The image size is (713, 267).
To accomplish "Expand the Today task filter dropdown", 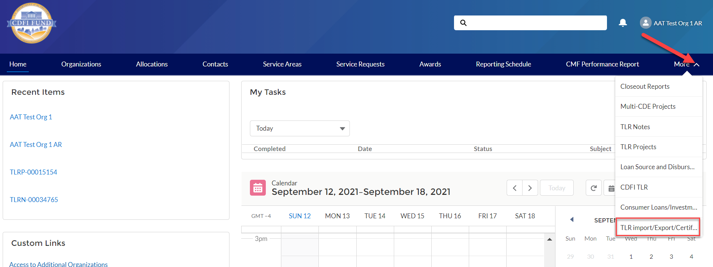I will coord(300,128).
